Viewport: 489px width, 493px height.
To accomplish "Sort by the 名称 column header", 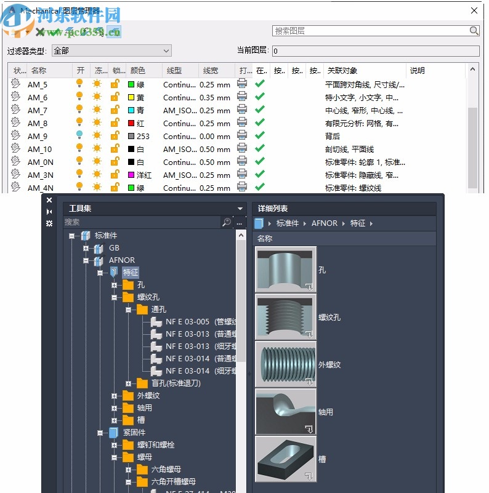I will pyautogui.click(x=50, y=70).
